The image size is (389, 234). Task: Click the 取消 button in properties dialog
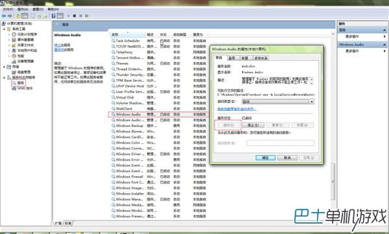click(287, 158)
